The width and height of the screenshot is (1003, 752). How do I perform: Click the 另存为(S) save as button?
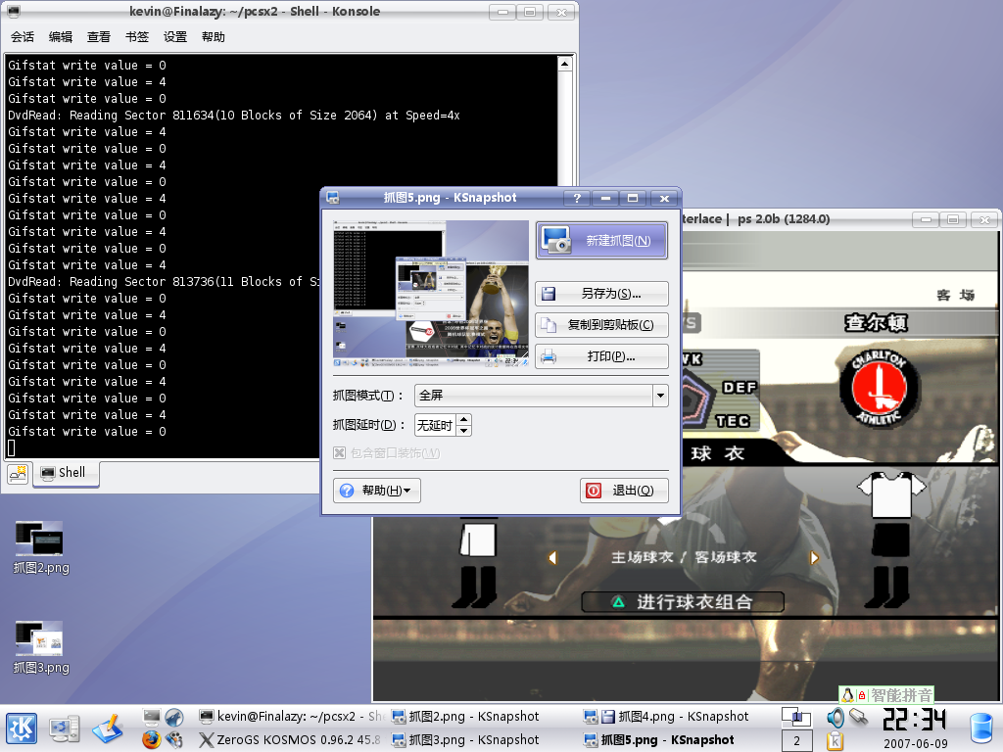pos(602,294)
